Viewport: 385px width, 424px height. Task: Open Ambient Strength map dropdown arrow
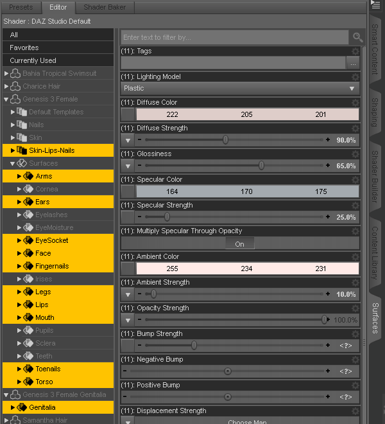point(128,294)
